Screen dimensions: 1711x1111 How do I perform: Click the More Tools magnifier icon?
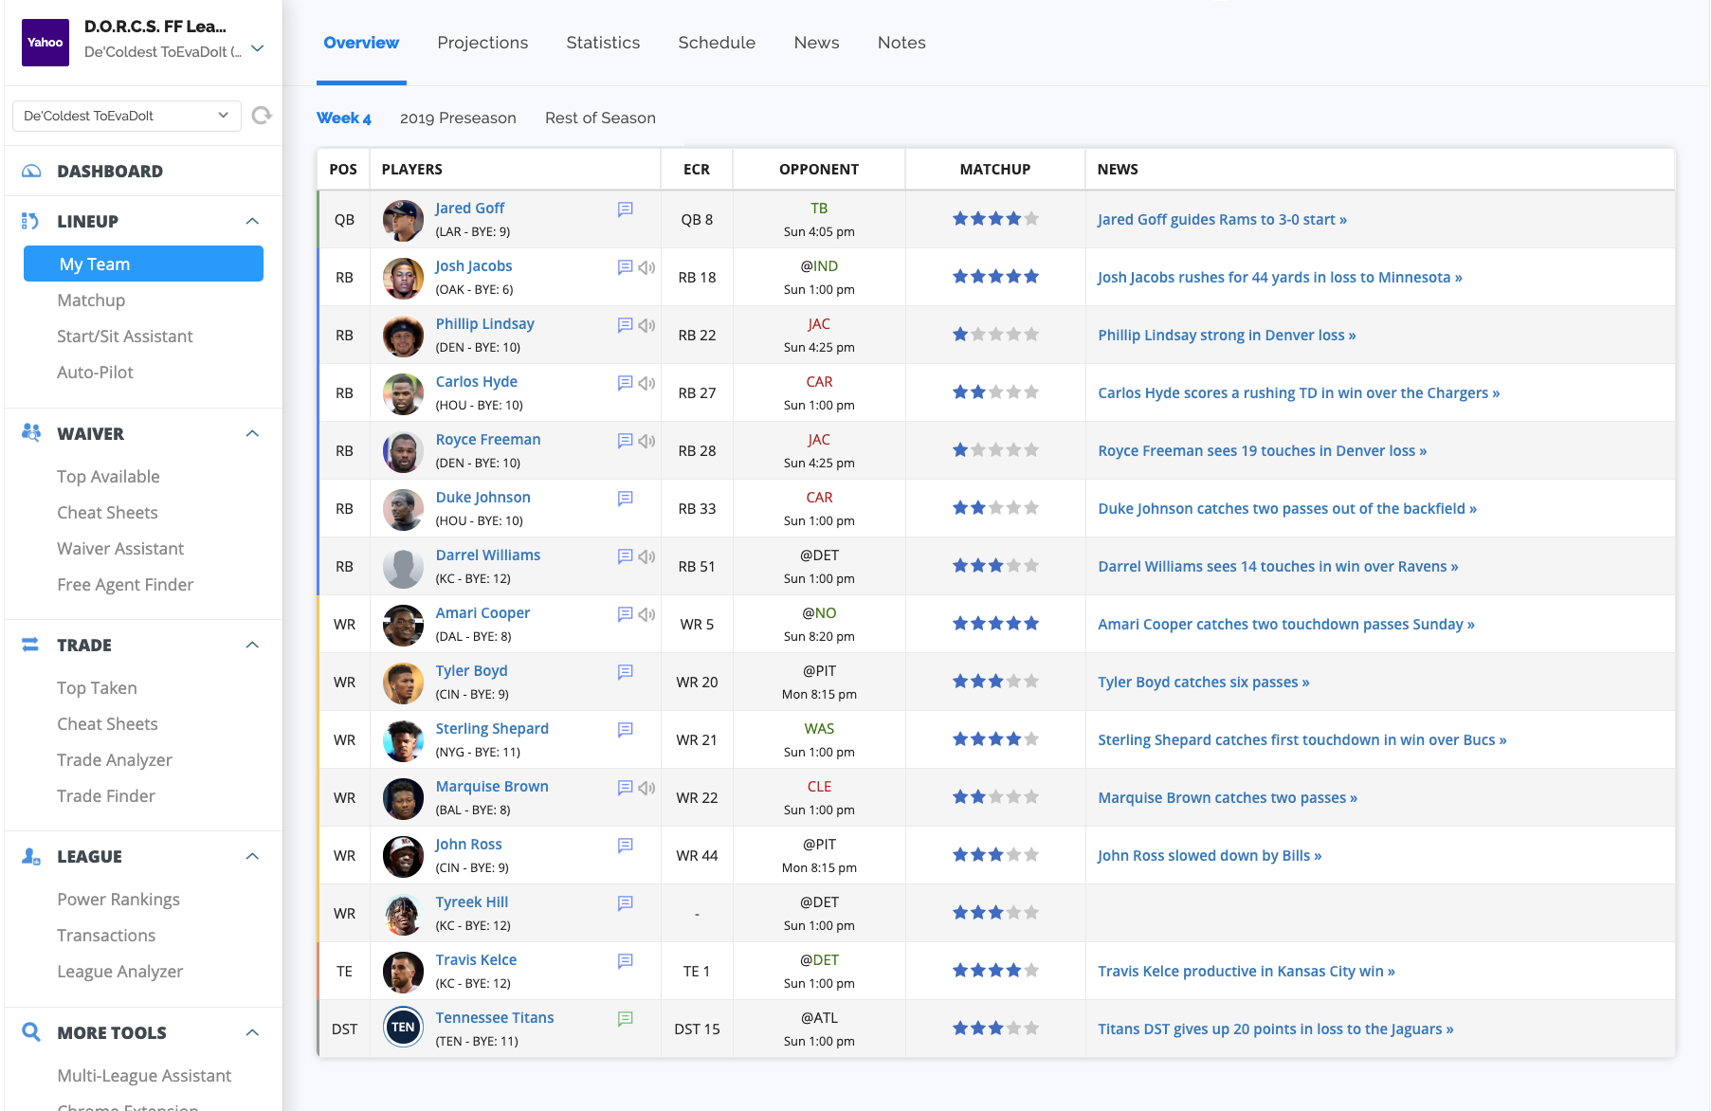tap(31, 1032)
